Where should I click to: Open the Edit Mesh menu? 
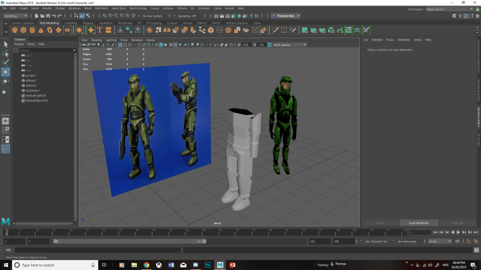pos(102,8)
